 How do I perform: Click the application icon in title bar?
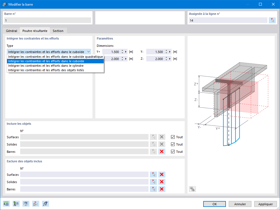5,4
